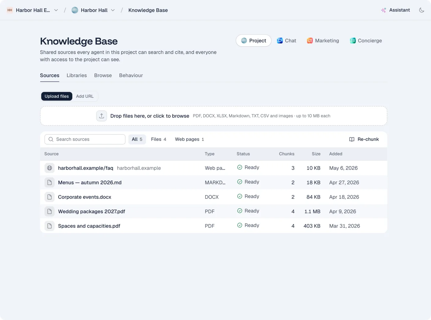Click Knowledge Base breadcrumb
431x320 pixels.
148,10
